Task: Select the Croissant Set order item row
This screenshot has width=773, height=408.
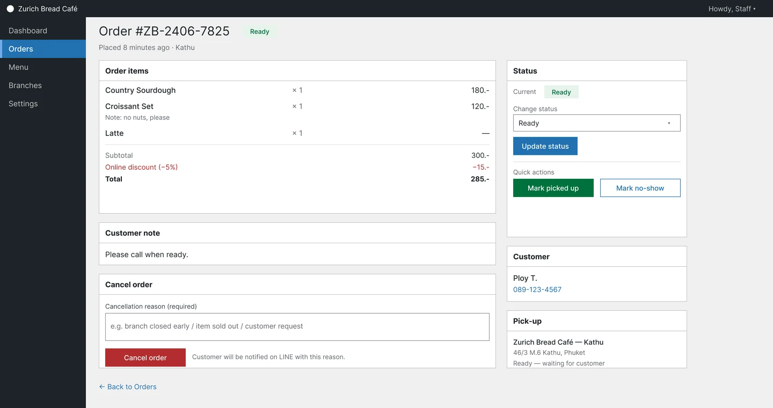Action: (297, 112)
